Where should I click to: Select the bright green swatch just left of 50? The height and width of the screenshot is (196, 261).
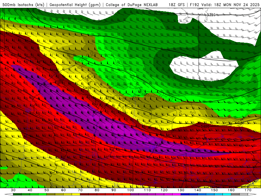point(42,194)
